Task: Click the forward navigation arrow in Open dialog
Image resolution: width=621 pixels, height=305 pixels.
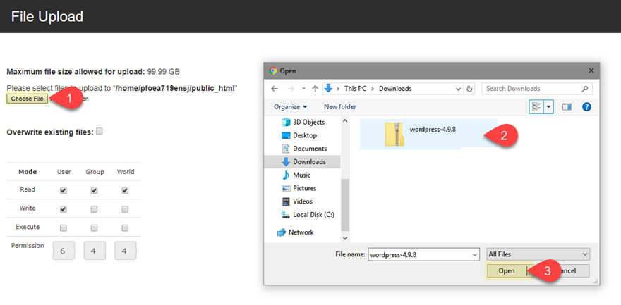Action: coord(290,89)
